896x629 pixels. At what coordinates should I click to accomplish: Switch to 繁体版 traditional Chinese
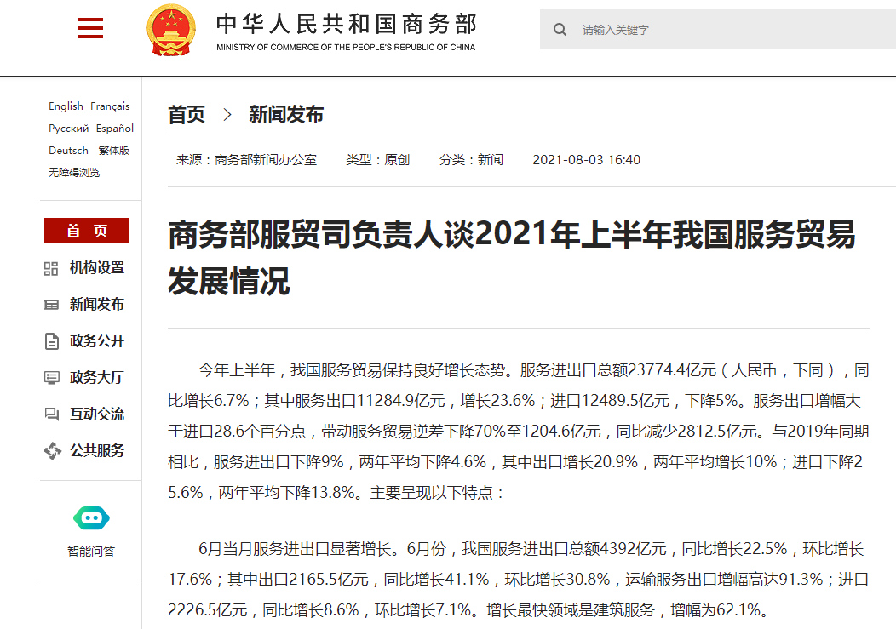coord(113,151)
